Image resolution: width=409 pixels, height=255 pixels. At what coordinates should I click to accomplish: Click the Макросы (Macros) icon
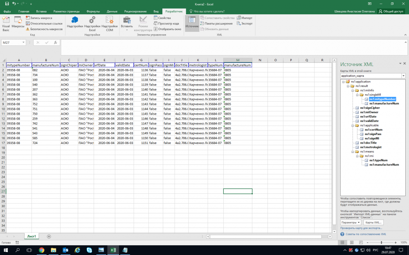click(18, 22)
